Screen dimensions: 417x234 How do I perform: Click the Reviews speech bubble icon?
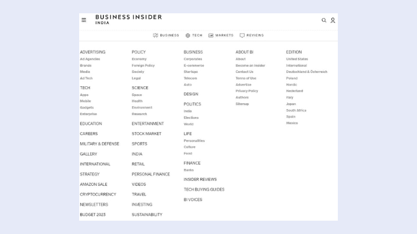[242, 36]
